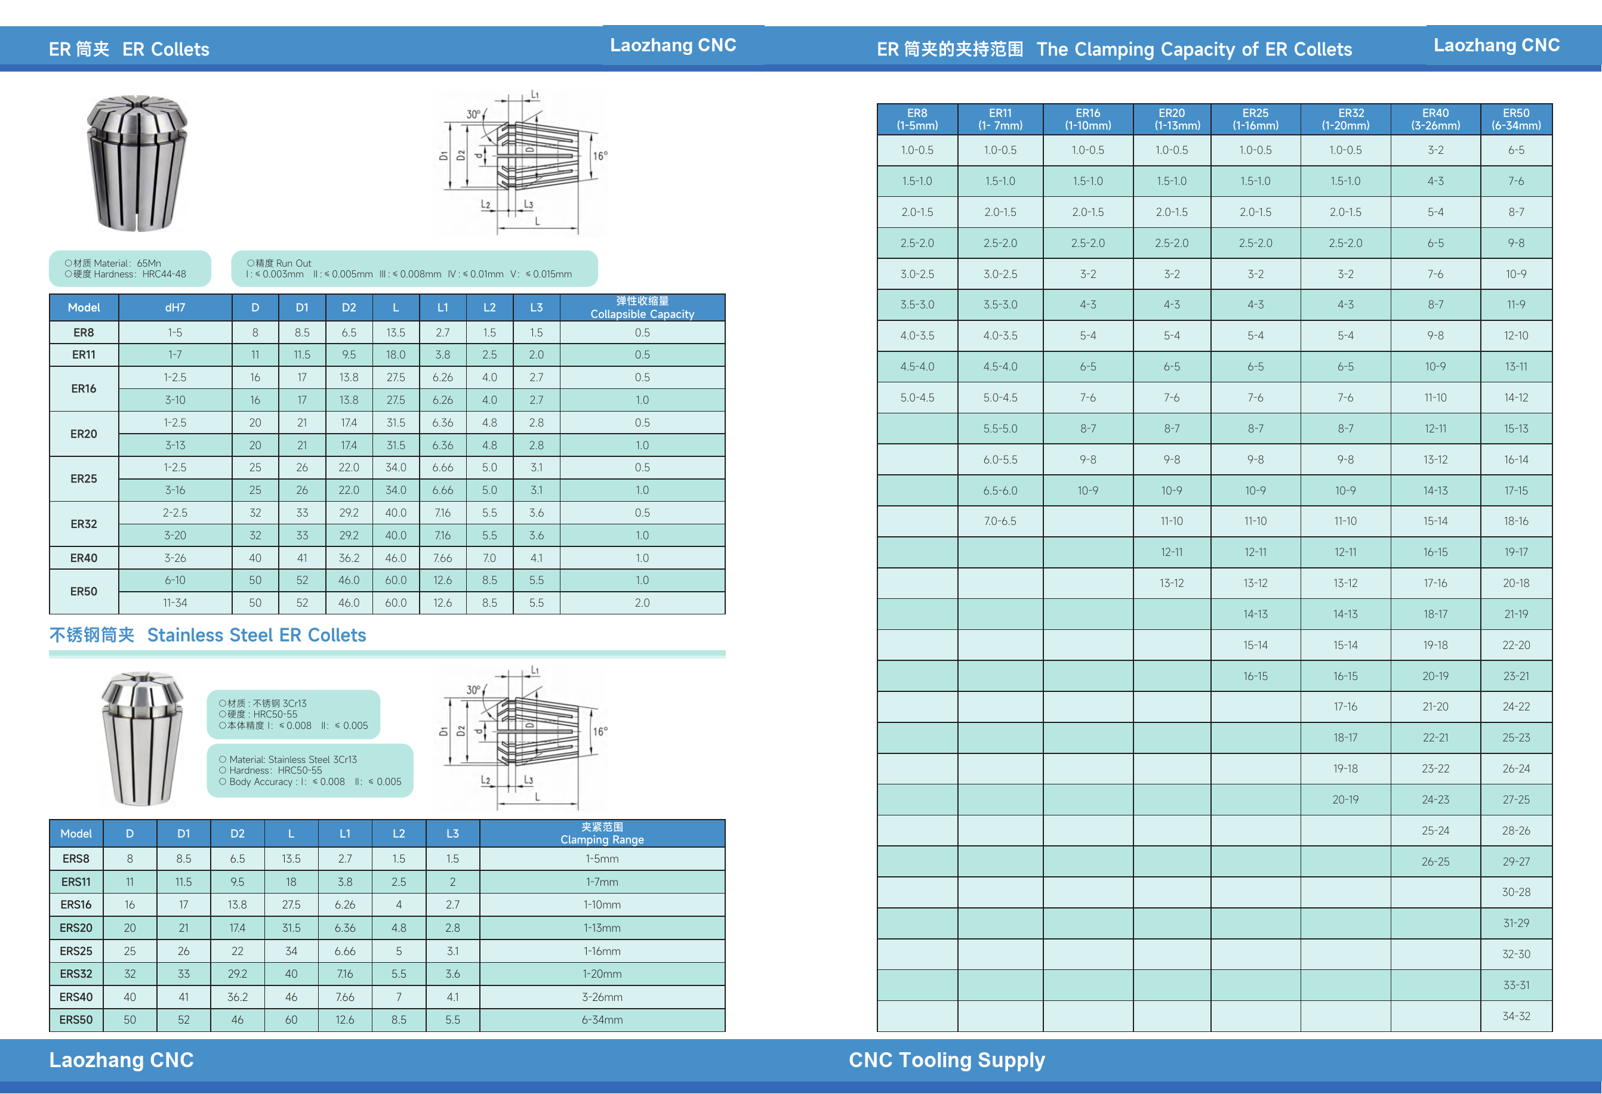The width and height of the screenshot is (1602, 1094).
Task: Click the stainless steel collet photo
Action: pyautogui.click(x=143, y=738)
